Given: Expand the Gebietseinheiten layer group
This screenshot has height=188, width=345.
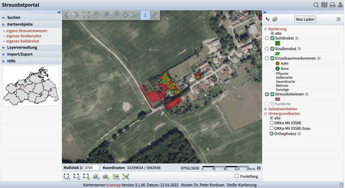Looking at the screenshot, I should tap(265, 109).
